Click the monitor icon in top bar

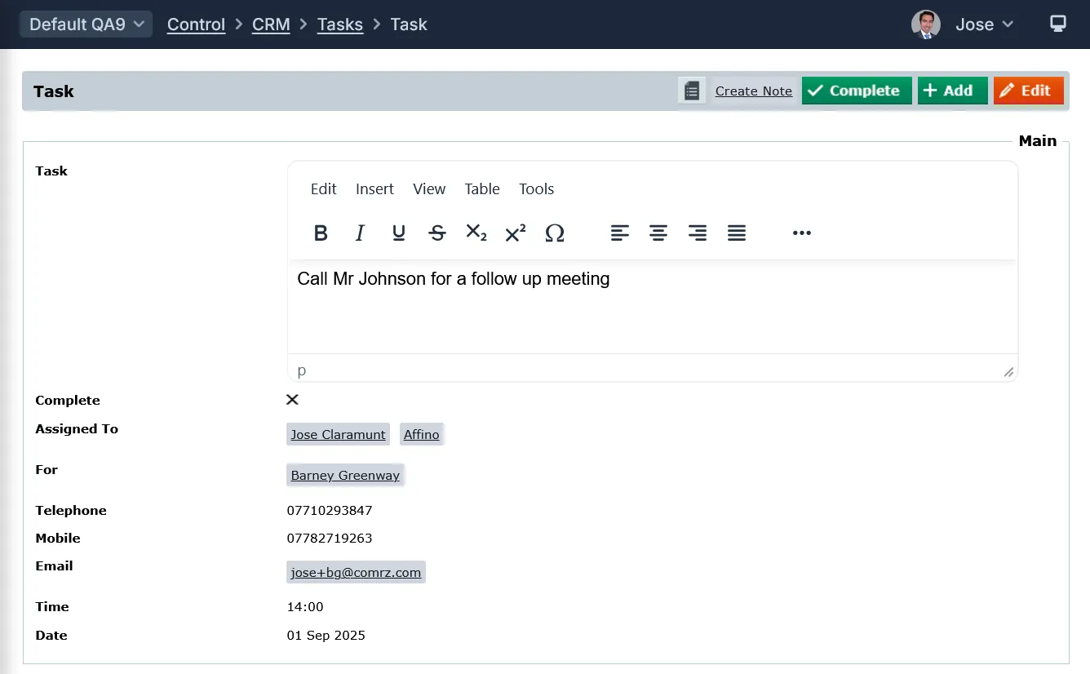(x=1057, y=24)
